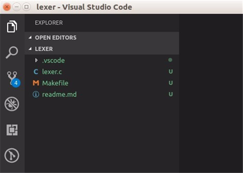Open the Extensions squares icon

coord(12,130)
